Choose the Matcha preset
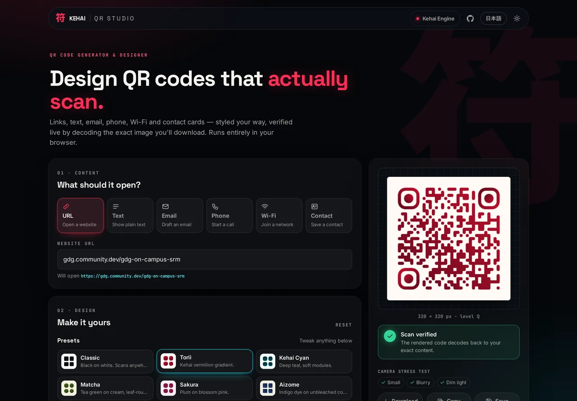577x401 pixels. click(105, 388)
